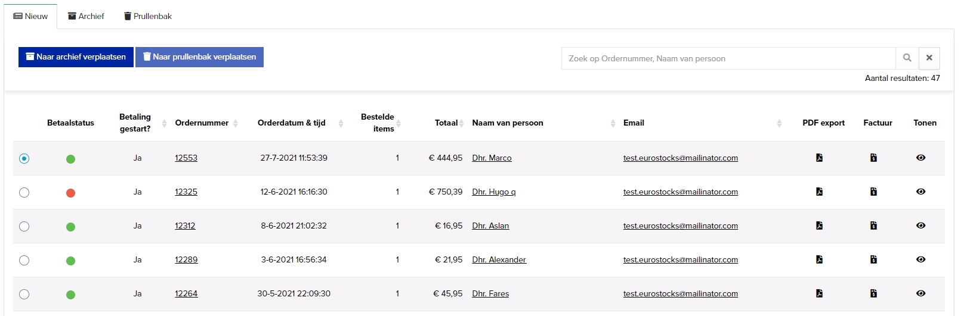The height and width of the screenshot is (316, 961).
Task: Click Naar archief verplaatsen button
Action: pyautogui.click(x=76, y=57)
